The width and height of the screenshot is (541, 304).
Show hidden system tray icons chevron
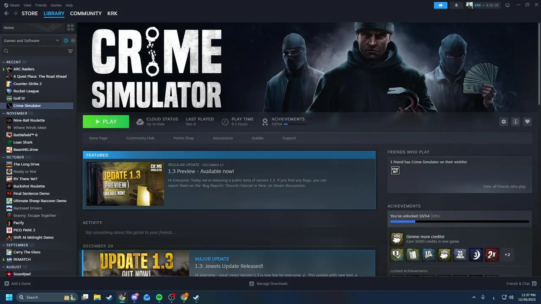(x=473, y=297)
